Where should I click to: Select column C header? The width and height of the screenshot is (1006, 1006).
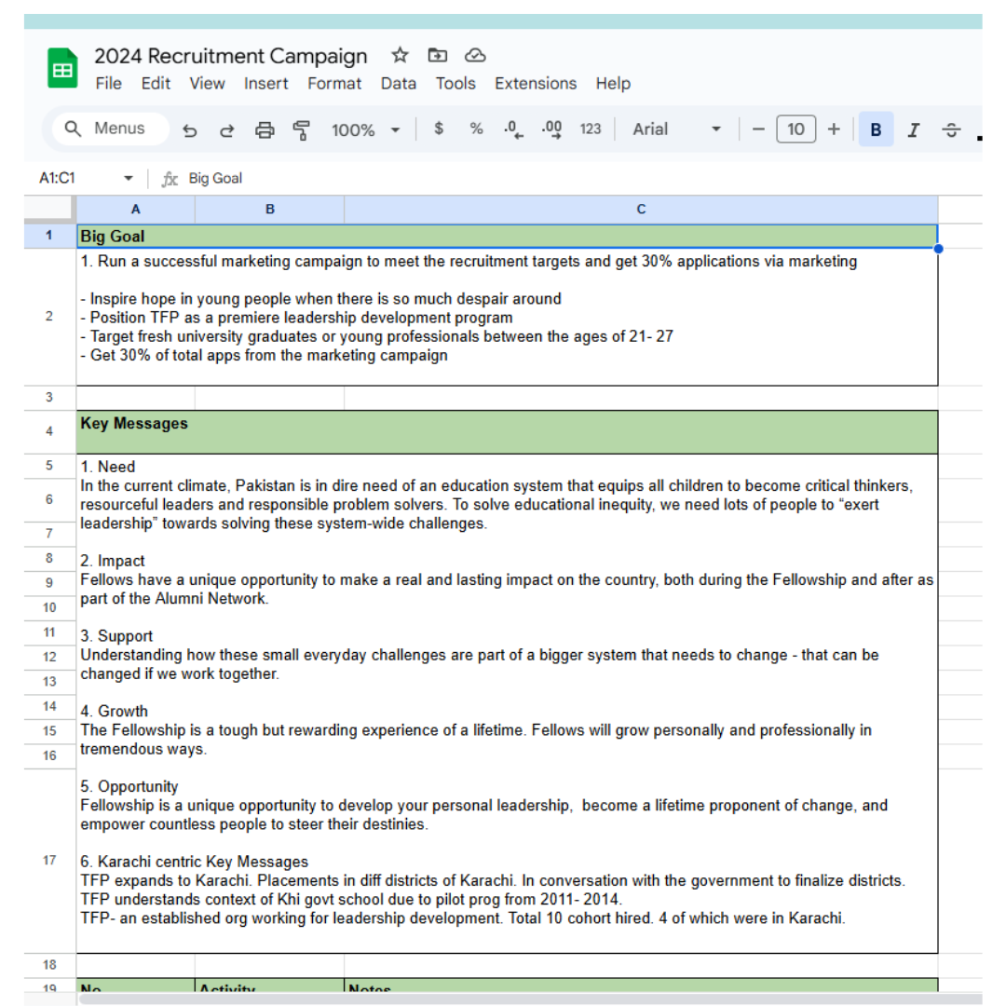[641, 210]
